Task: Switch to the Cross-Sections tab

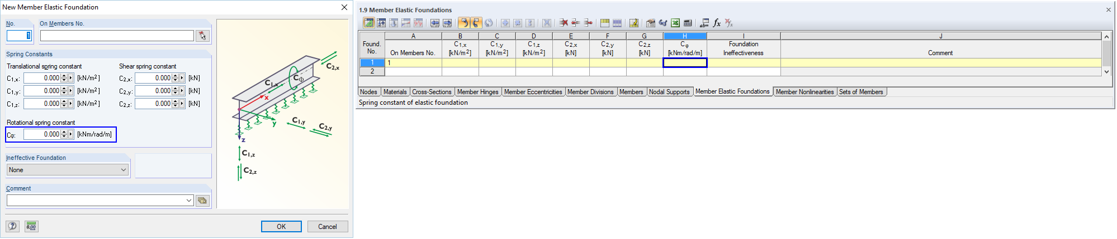Action: pos(432,92)
